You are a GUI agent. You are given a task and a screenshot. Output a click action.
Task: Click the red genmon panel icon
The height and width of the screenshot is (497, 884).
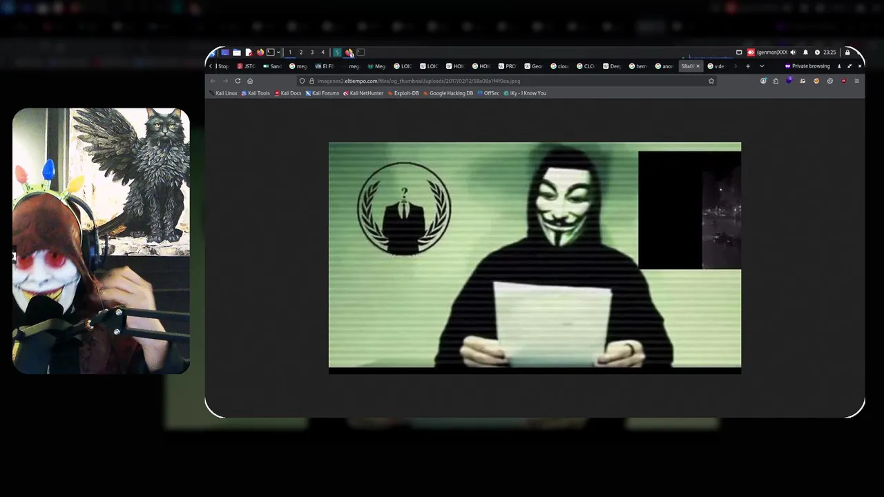coord(751,52)
